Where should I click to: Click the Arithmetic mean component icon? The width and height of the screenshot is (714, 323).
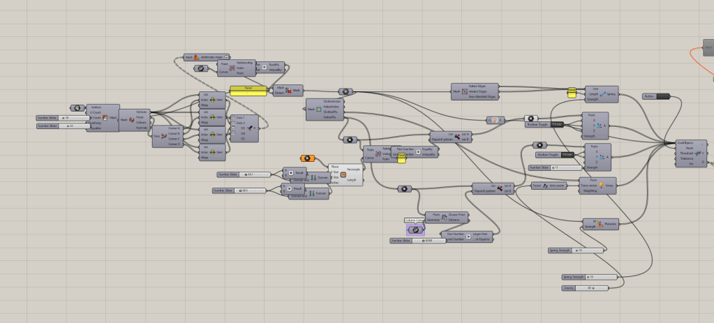[197, 57]
